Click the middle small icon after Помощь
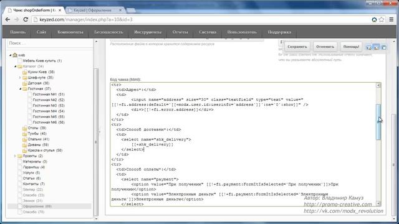 tap(376, 47)
